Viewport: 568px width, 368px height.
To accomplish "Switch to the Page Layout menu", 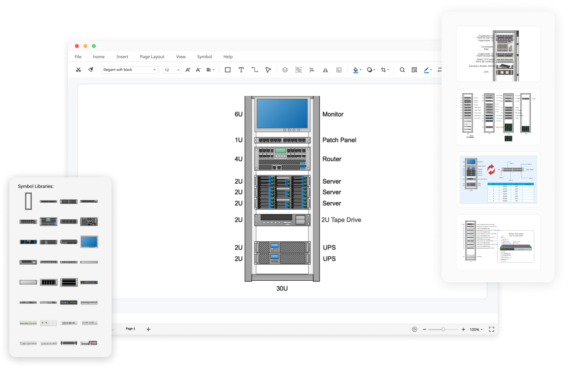I will click(x=152, y=57).
